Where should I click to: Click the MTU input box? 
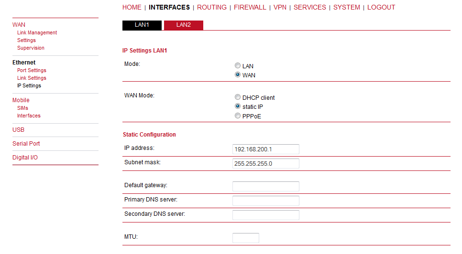(246, 238)
